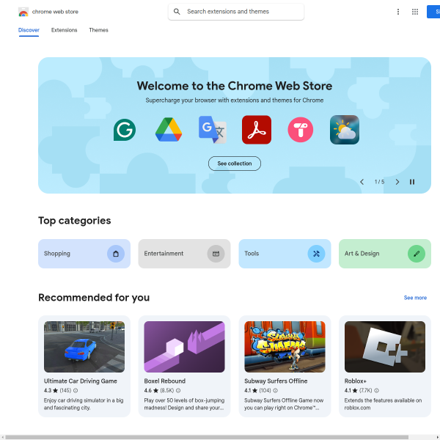This screenshot has height=440, width=440.
Task: Open the weather extension icon
Action: click(345, 130)
